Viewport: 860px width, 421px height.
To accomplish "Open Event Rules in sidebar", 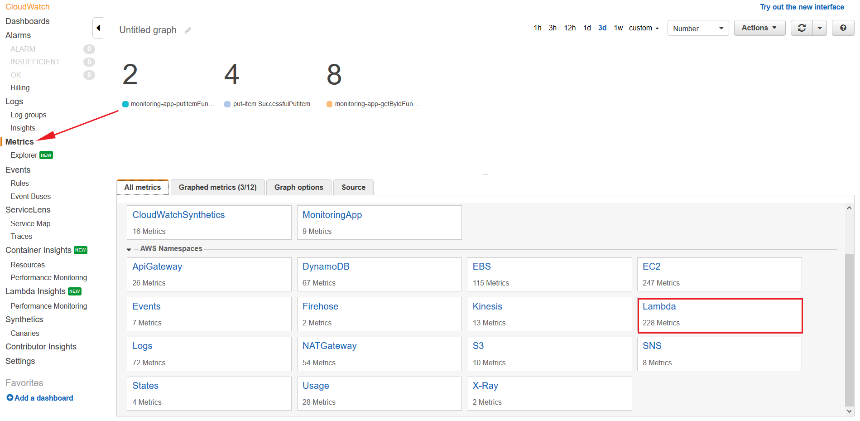I will tap(19, 184).
